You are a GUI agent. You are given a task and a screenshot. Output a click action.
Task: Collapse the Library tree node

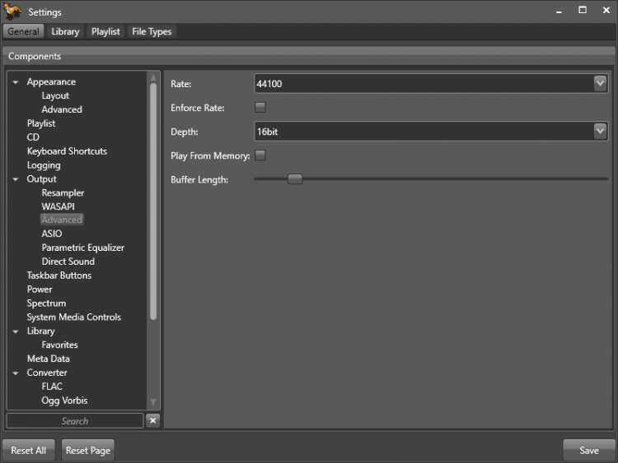pos(16,331)
